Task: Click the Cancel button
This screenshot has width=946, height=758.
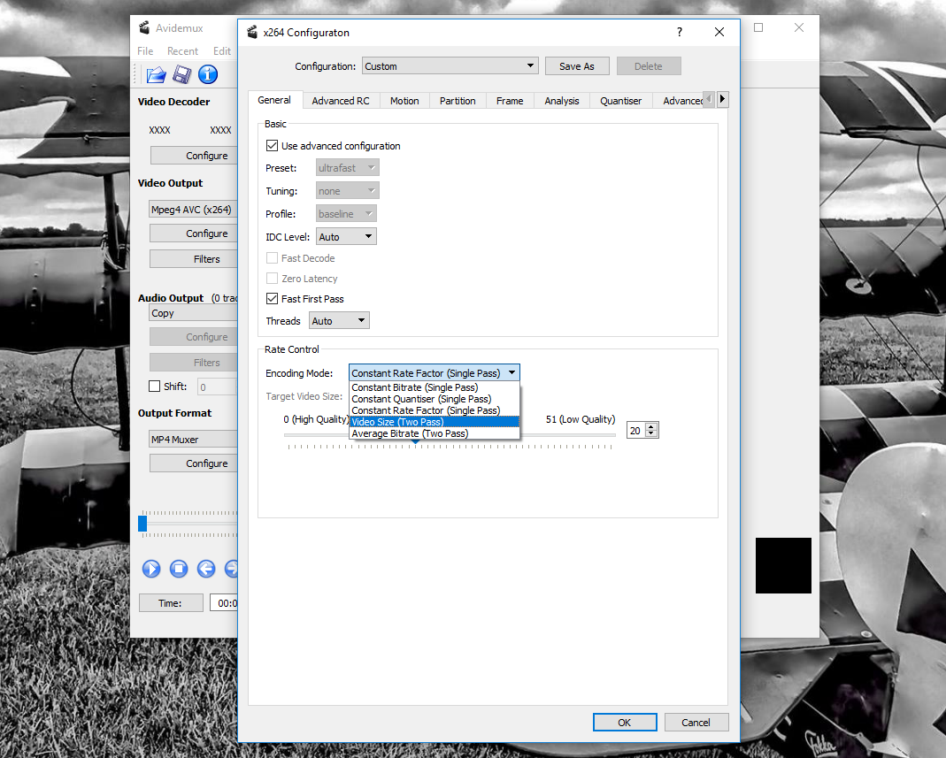Action: [696, 723]
